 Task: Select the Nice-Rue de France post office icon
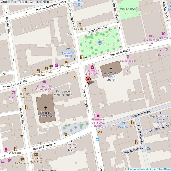click(36, 155)
